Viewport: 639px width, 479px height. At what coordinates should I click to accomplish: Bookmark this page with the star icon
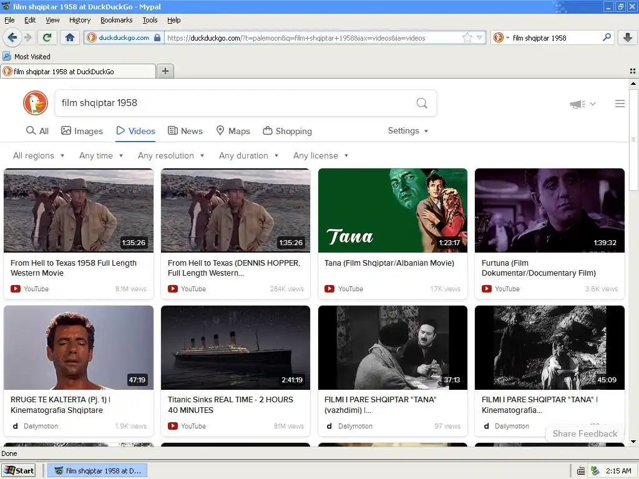coord(467,38)
